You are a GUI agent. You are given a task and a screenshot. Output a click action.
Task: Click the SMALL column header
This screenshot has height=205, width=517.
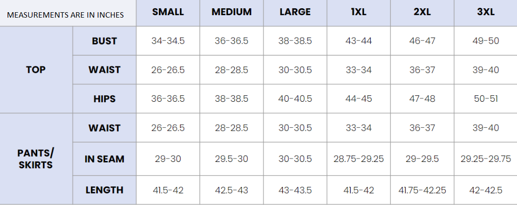click(x=168, y=12)
